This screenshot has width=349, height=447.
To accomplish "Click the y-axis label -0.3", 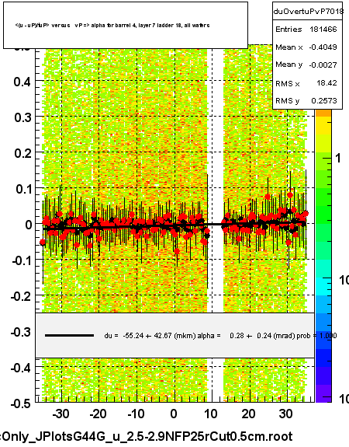I will [22, 332].
